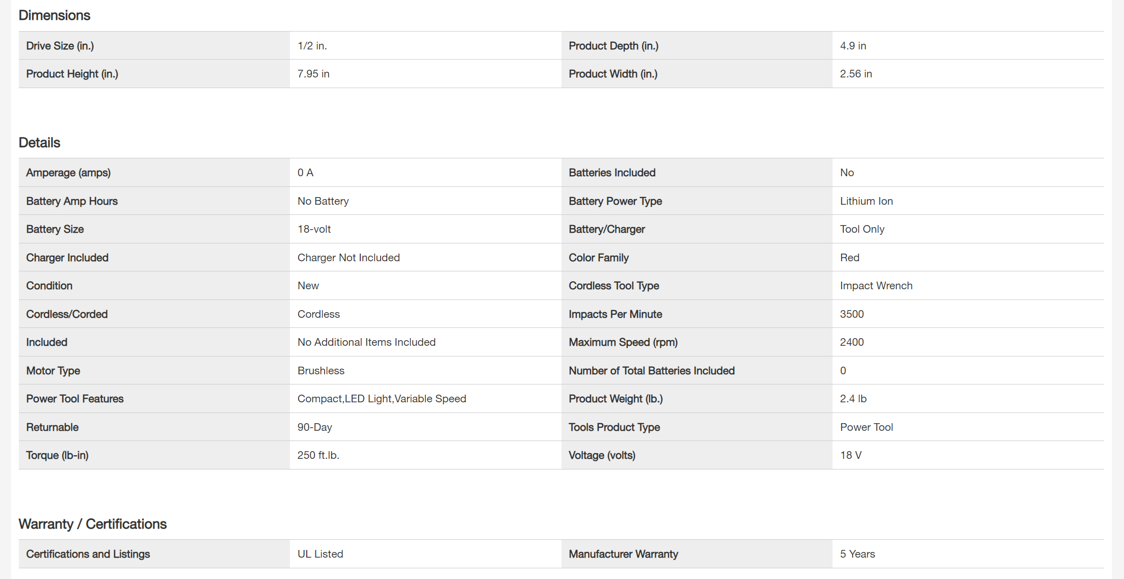Image resolution: width=1124 pixels, height=579 pixels.
Task: Select the Color Family label
Action: pos(599,258)
